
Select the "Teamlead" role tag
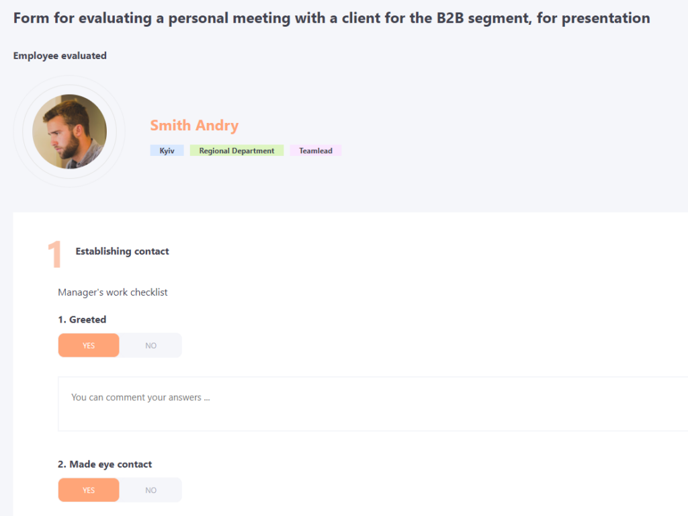315,150
